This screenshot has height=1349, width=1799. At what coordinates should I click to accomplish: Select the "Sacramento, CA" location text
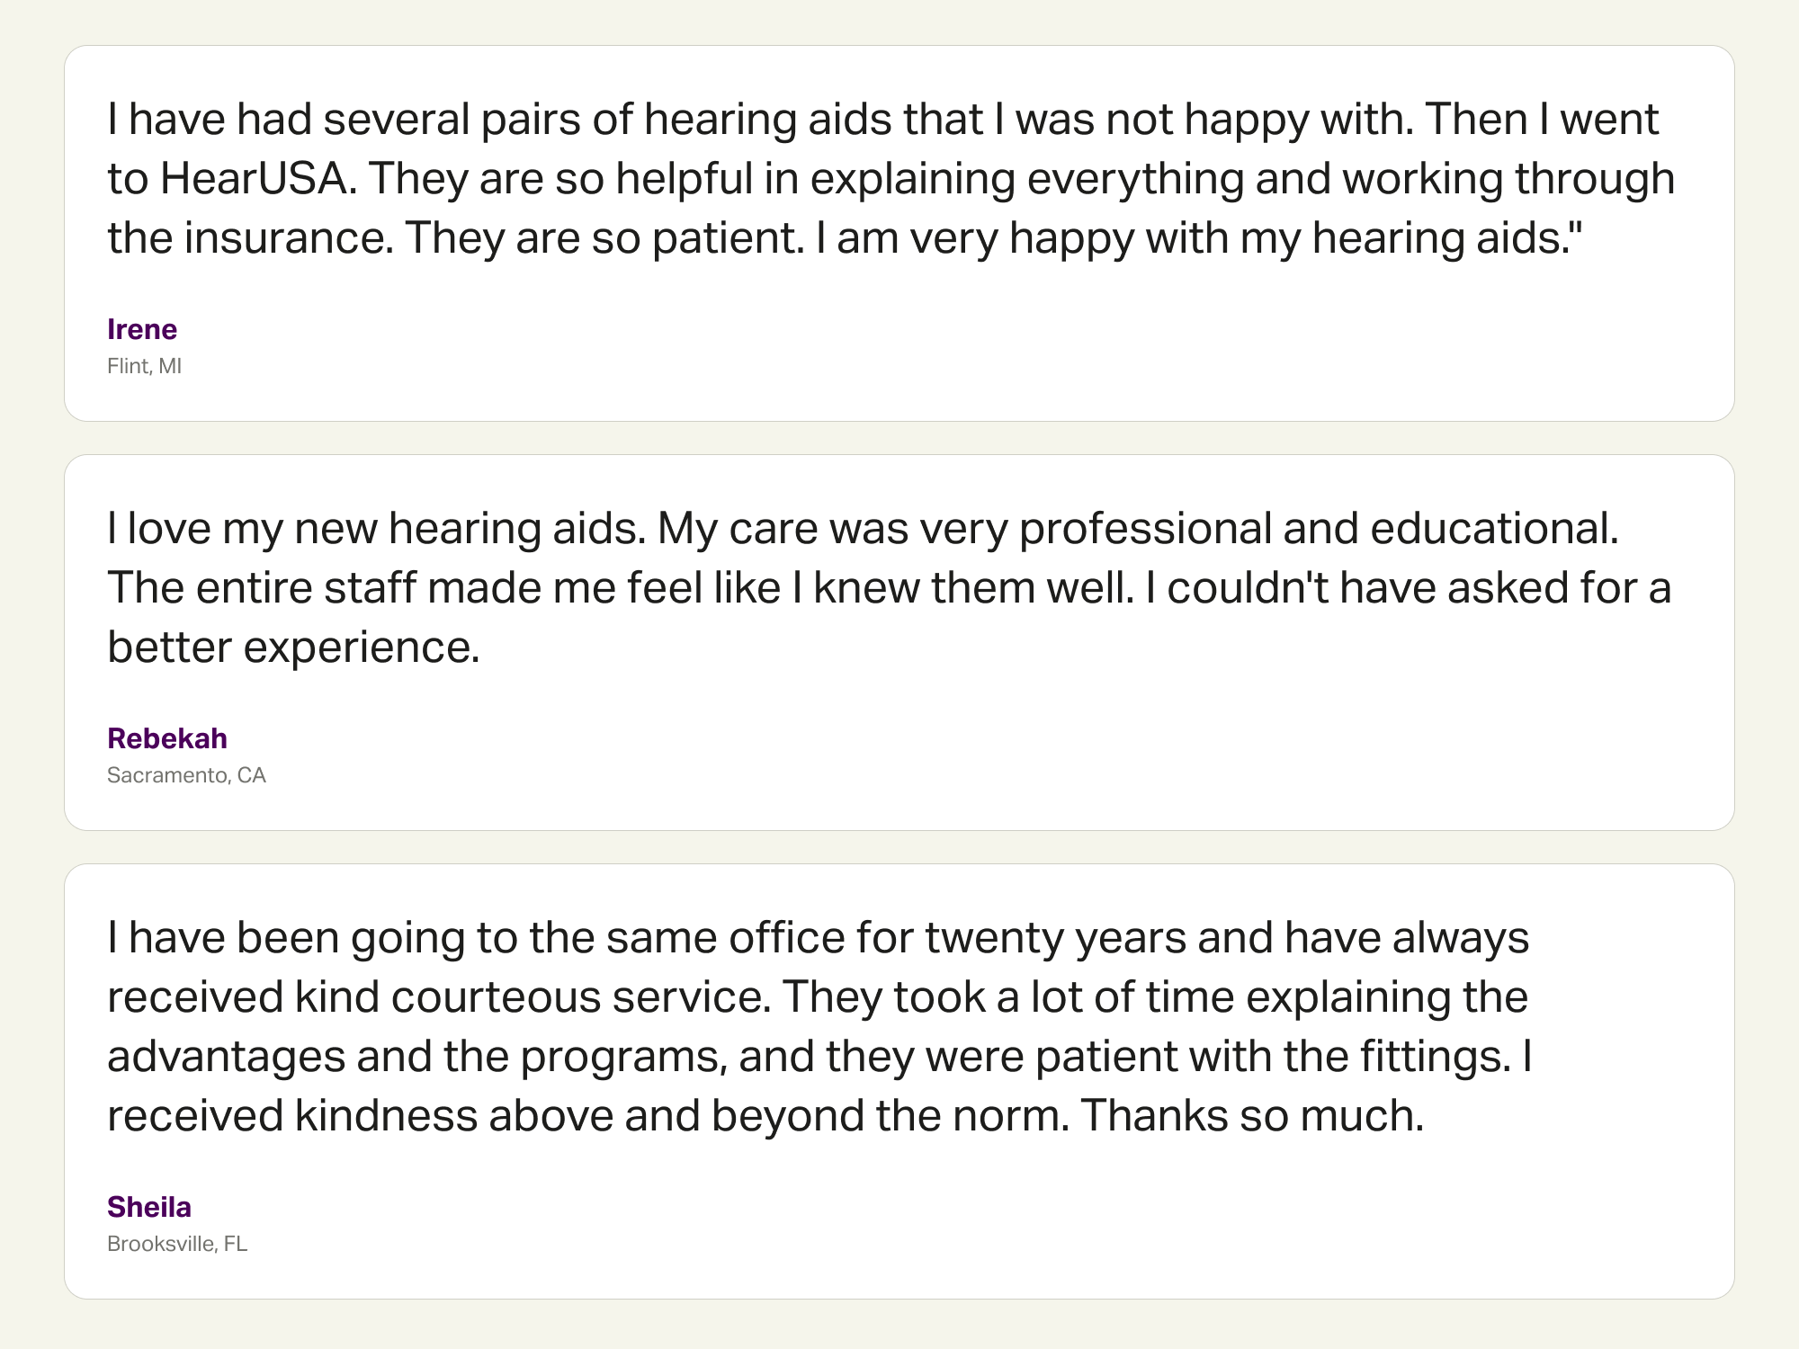(186, 775)
